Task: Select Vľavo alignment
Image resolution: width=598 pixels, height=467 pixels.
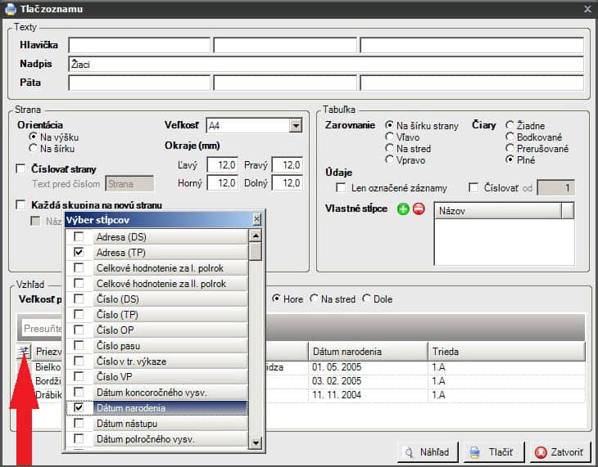Action: point(389,137)
